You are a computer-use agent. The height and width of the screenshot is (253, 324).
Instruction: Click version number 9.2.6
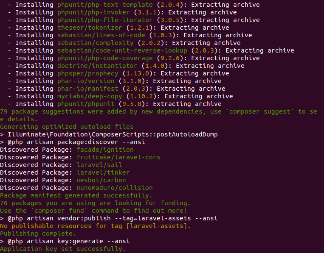(x=170, y=58)
